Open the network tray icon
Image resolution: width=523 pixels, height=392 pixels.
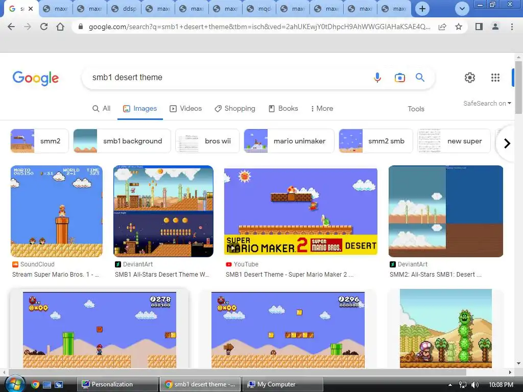click(x=463, y=385)
